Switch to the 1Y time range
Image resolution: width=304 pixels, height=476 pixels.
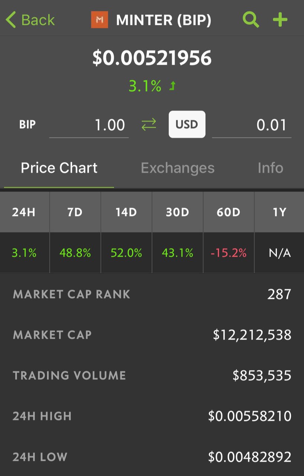279,212
